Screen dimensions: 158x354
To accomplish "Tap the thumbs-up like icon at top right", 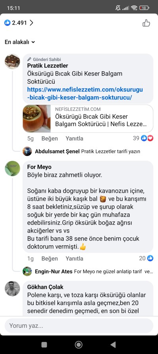I will pyautogui.click(x=146, y=23).
